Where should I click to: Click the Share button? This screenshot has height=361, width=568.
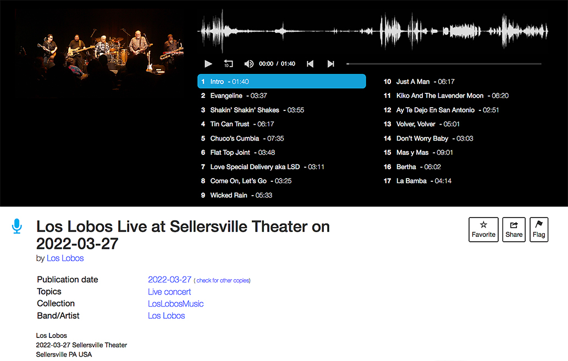(x=514, y=230)
